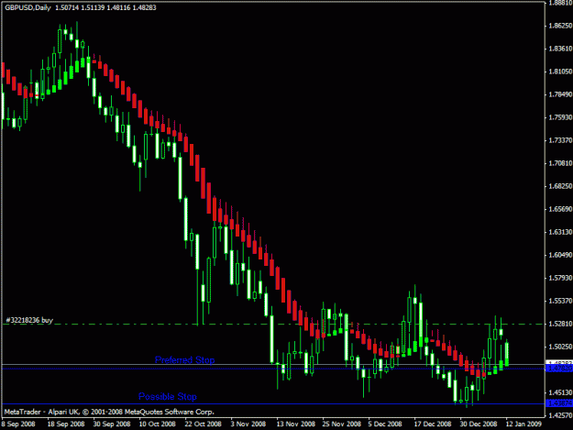Image resolution: width=573 pixels, height=430 pixels.
Task: Click the 1.55370 price scale label
Action: [560, 301]
